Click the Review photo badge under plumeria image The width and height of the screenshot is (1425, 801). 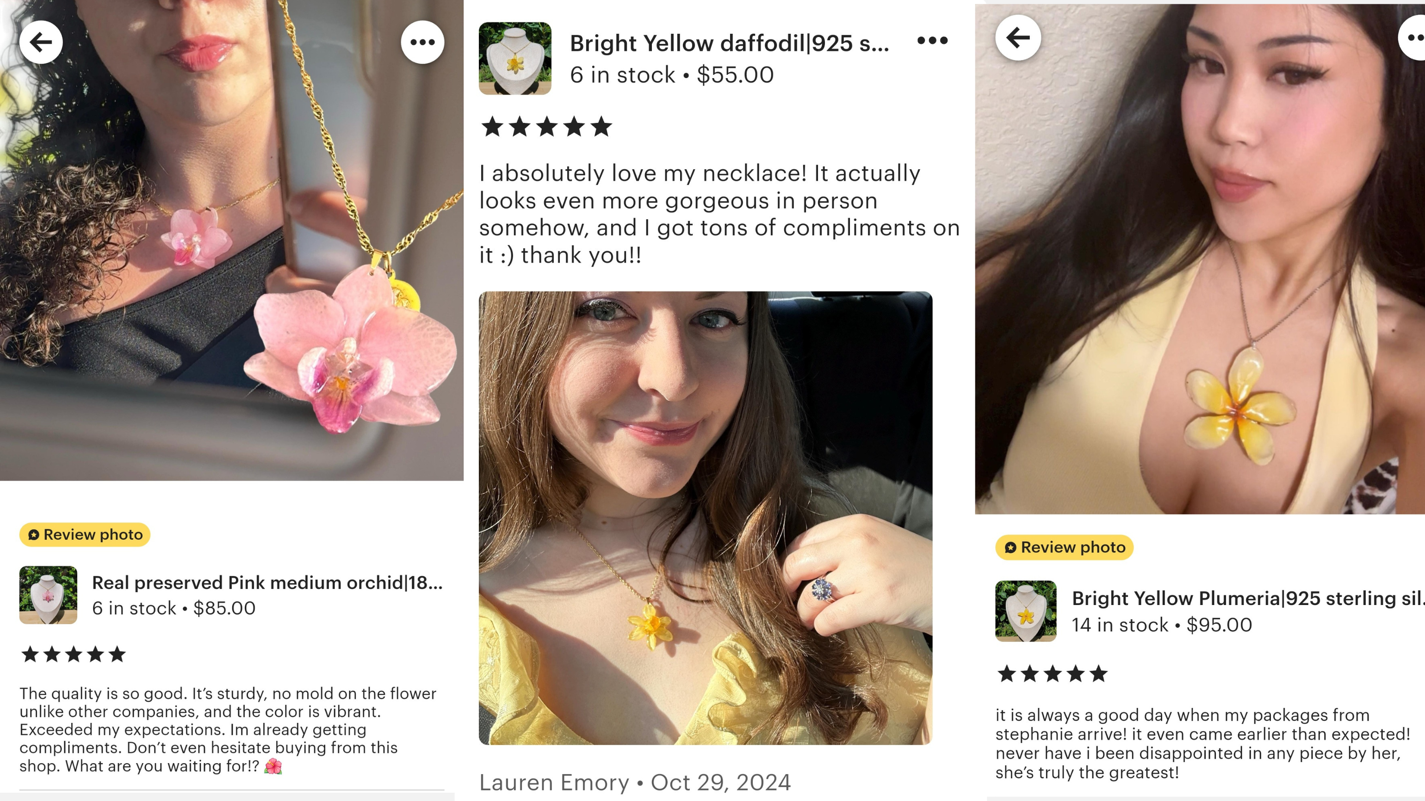(x=1064, y=547)
